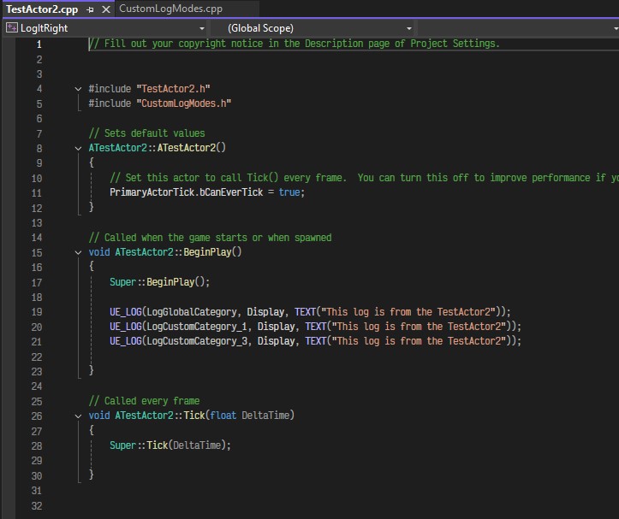Collapse the ATestActor2 constructor at line 8

click(80, 148)
